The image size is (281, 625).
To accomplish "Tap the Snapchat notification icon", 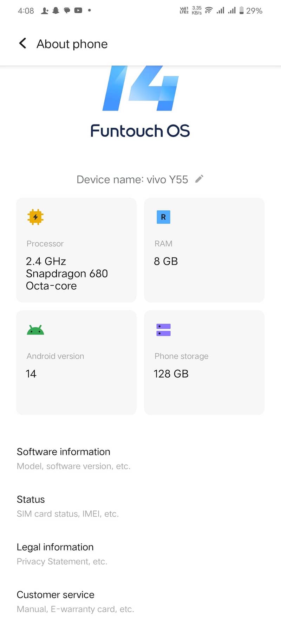I will [55, 11].
